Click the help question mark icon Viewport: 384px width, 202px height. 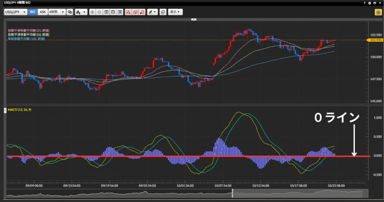click(x=364, y=3)
